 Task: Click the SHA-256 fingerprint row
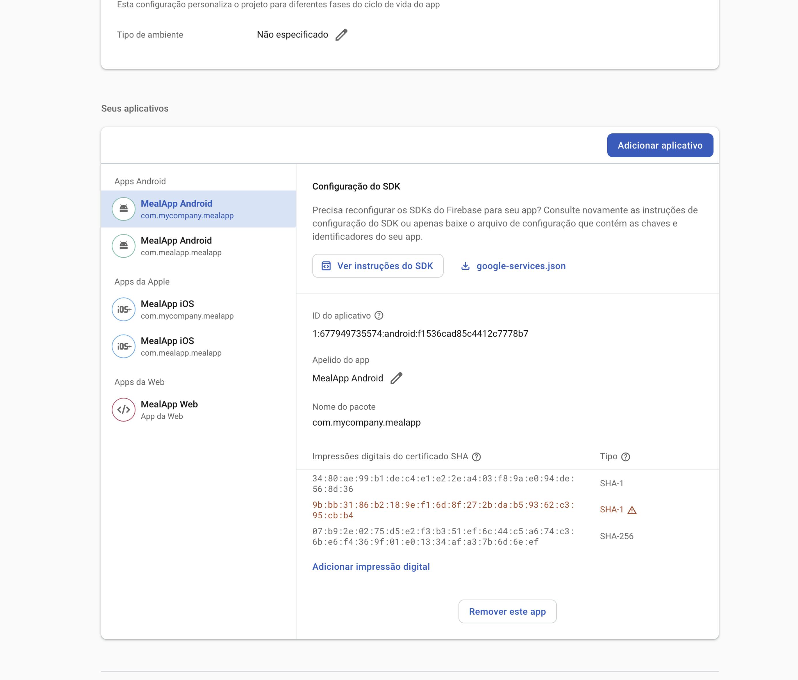(x=443, y=537)
